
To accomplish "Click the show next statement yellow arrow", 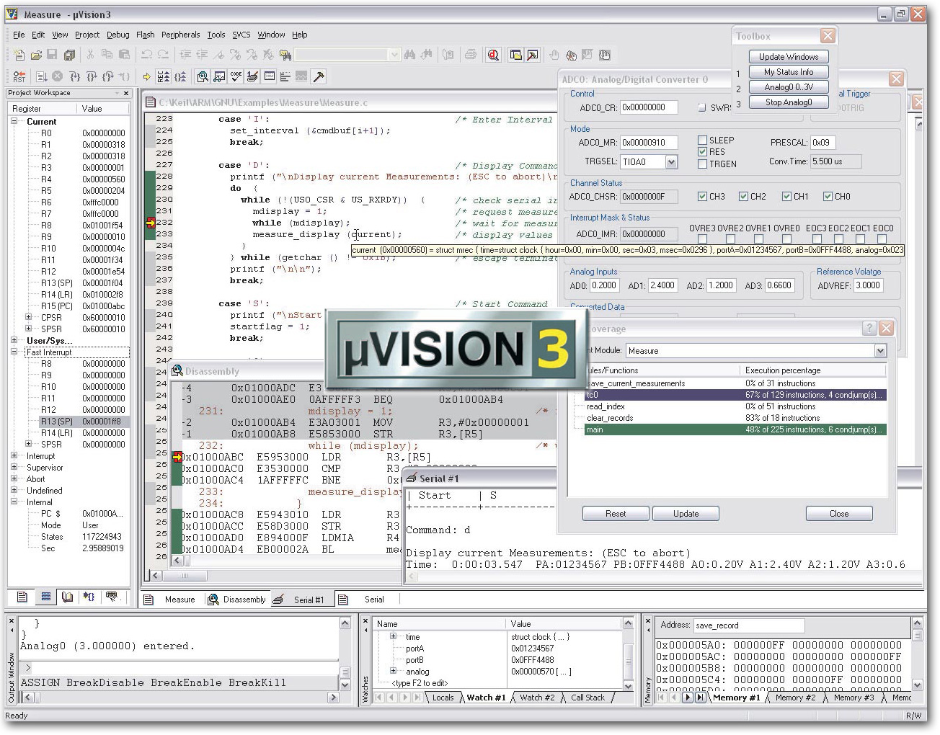I will coord(147,76).
